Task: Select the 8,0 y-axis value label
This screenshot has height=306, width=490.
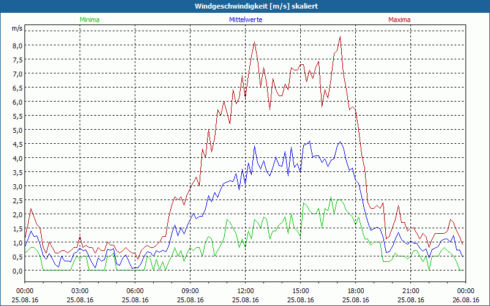Action: click(17, 45)
